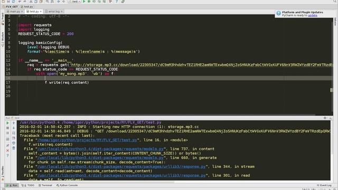The image size is (338, 190).
Task: Select the Run tool window tab
Action: pyautogui.click(x=12, y=185)
